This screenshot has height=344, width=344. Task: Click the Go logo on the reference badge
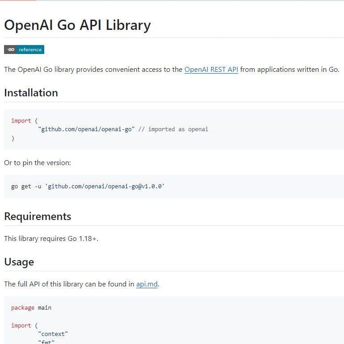tap(10, 50)
